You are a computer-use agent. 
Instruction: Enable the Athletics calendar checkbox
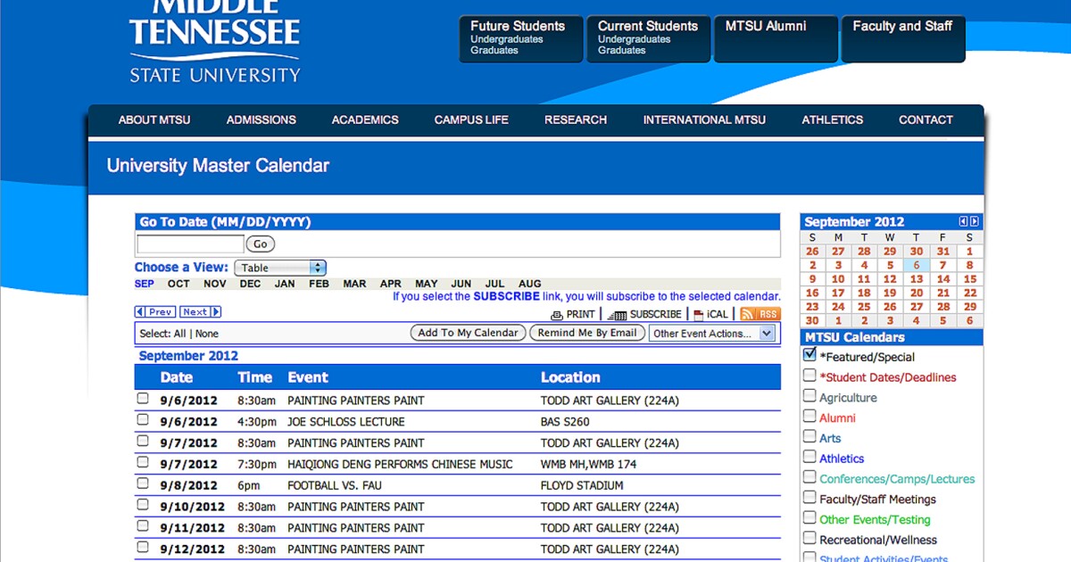[809, 458]
